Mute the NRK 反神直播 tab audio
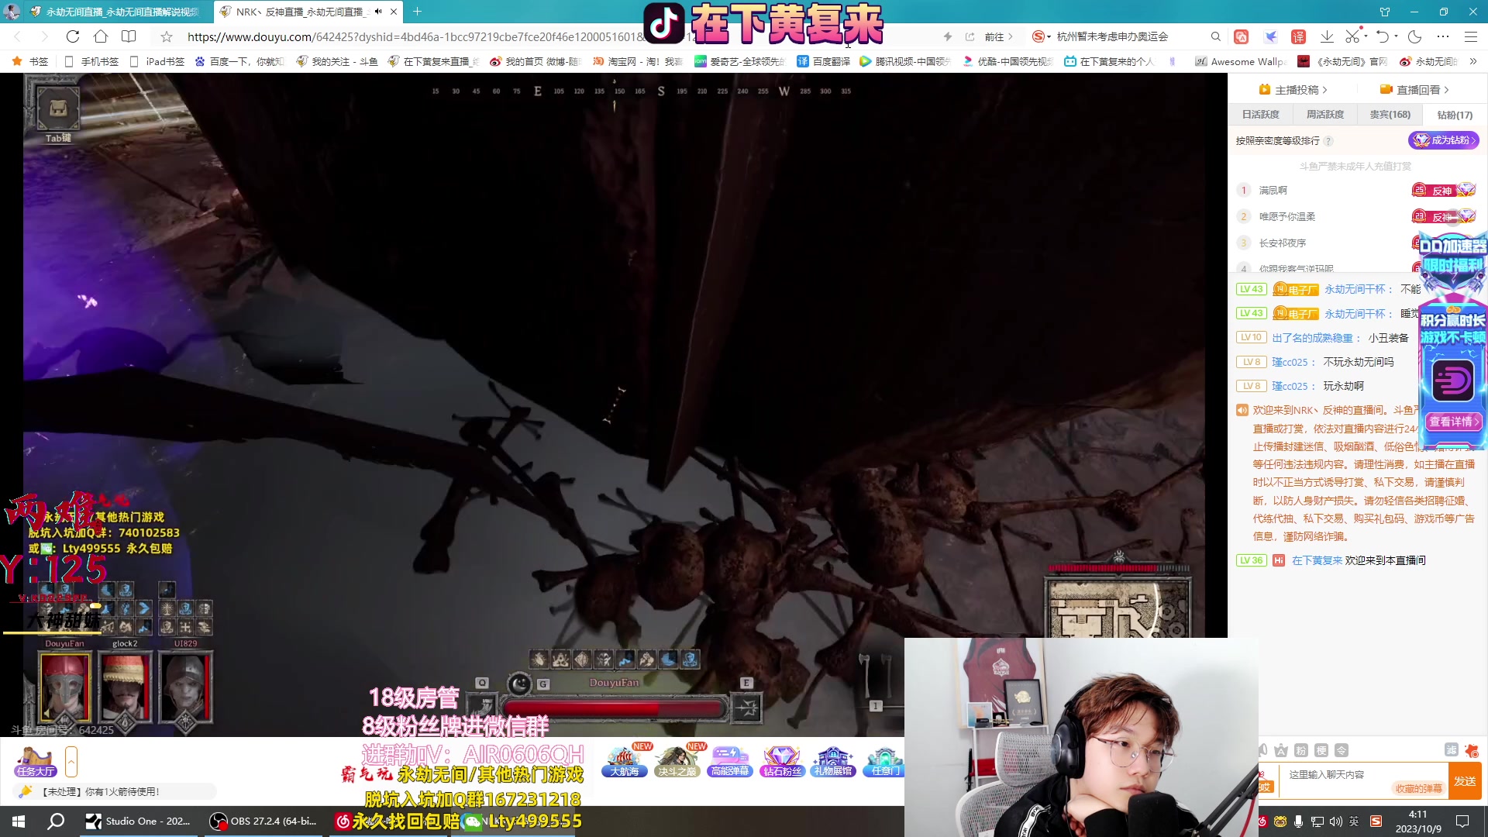This screenshot has height=837, width=1488. tap(378, 12)
